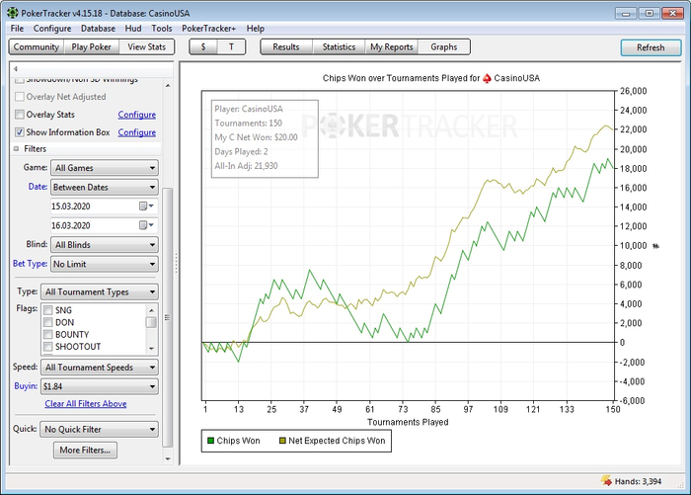Screen dimensions: 691x495
Task: Open the end date calendar picker icon
Action: point(143,225)
